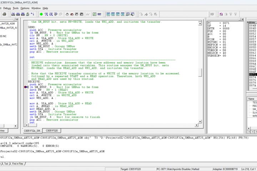This screenshot has height=171, width=257.
Task: Click the dark pen-like icon beside the greyed bookmark icons
Action: [146, 14]
